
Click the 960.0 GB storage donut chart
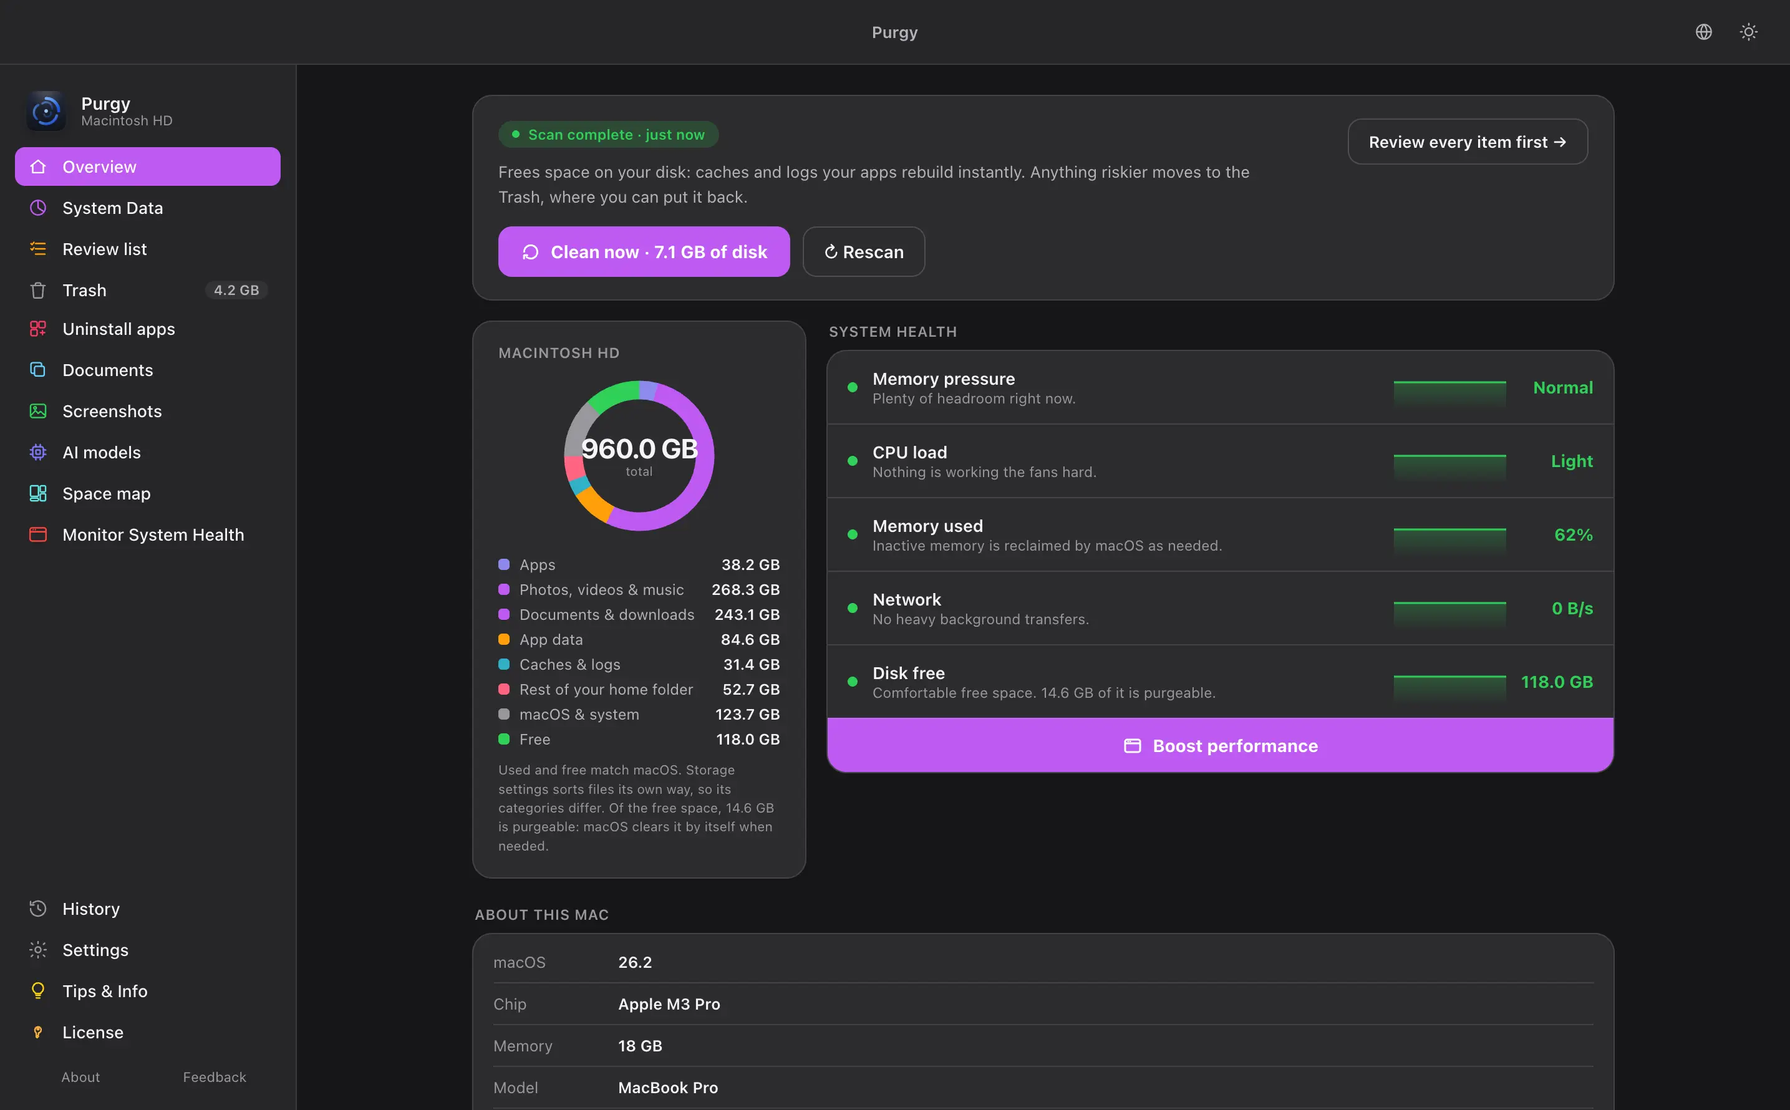click(x=639, y=455)
